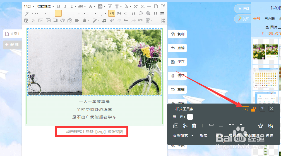Apply subscript formatting
The image size is (281, 156).
[143, 6]
